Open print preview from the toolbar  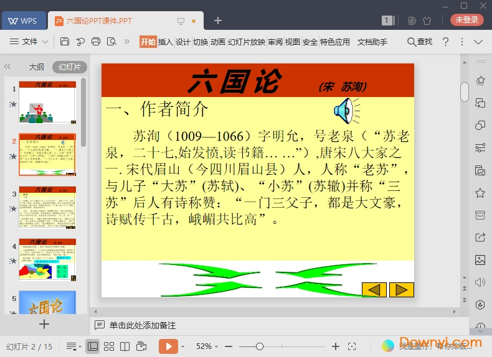click(x=111, y=42)
